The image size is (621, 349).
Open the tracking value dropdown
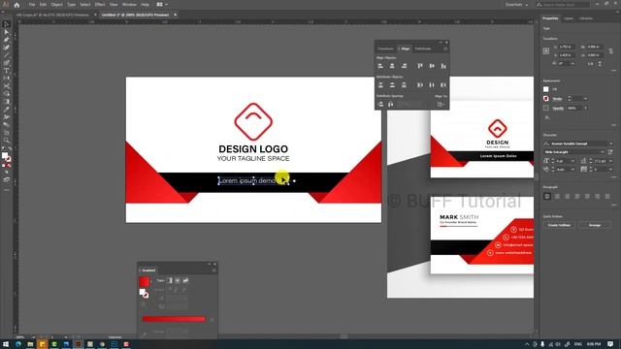point(610,170)
